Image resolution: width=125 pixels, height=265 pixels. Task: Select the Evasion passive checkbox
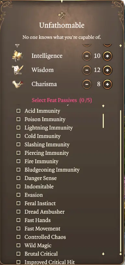[x=18, y=195]
